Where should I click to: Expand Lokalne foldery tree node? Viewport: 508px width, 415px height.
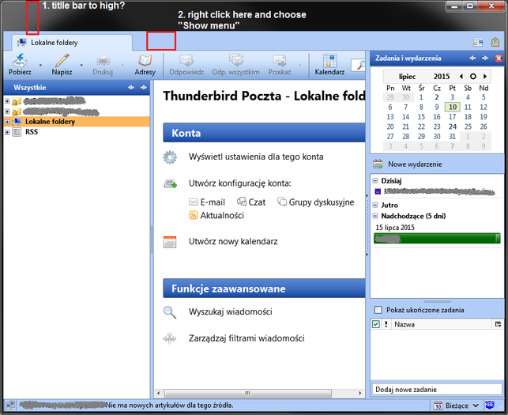click(7, 122)
